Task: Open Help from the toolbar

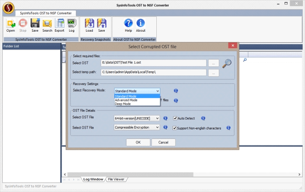Action: pos(128,25)
